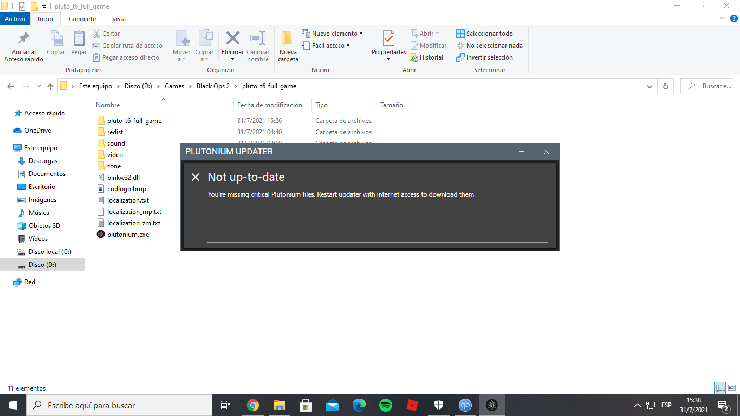The width and height of the screenshot is (740, 416).
Task: Click the Eliminar red X icon
Action: coord(233,38)
